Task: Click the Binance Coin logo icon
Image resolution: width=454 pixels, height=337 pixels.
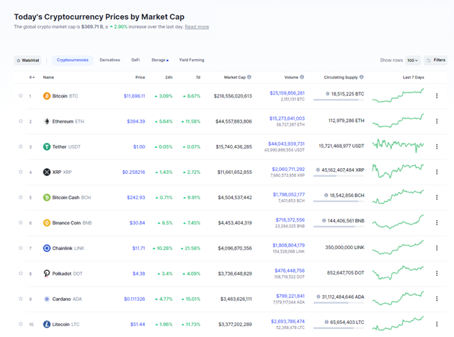Action: (x=47, y=223)
